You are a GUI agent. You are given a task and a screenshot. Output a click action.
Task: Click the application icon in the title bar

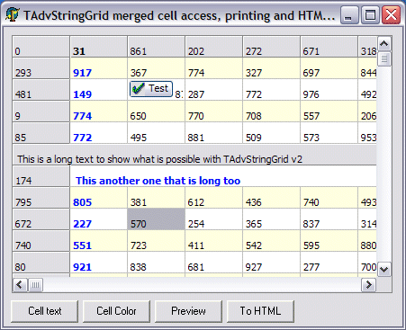(13, 15)
